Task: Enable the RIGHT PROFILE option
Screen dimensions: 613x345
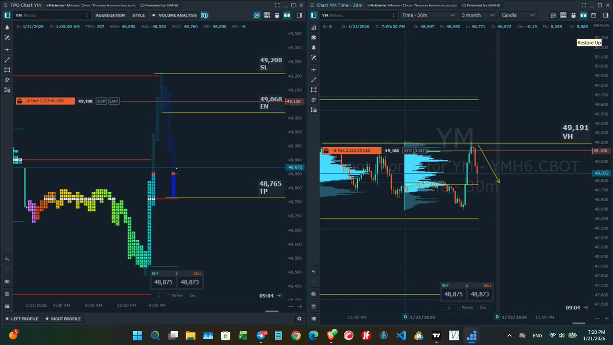Action: (63, 318)
